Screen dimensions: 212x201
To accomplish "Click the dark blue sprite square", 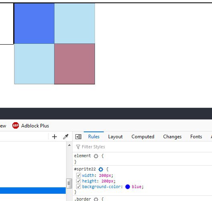I will point(34,23).
